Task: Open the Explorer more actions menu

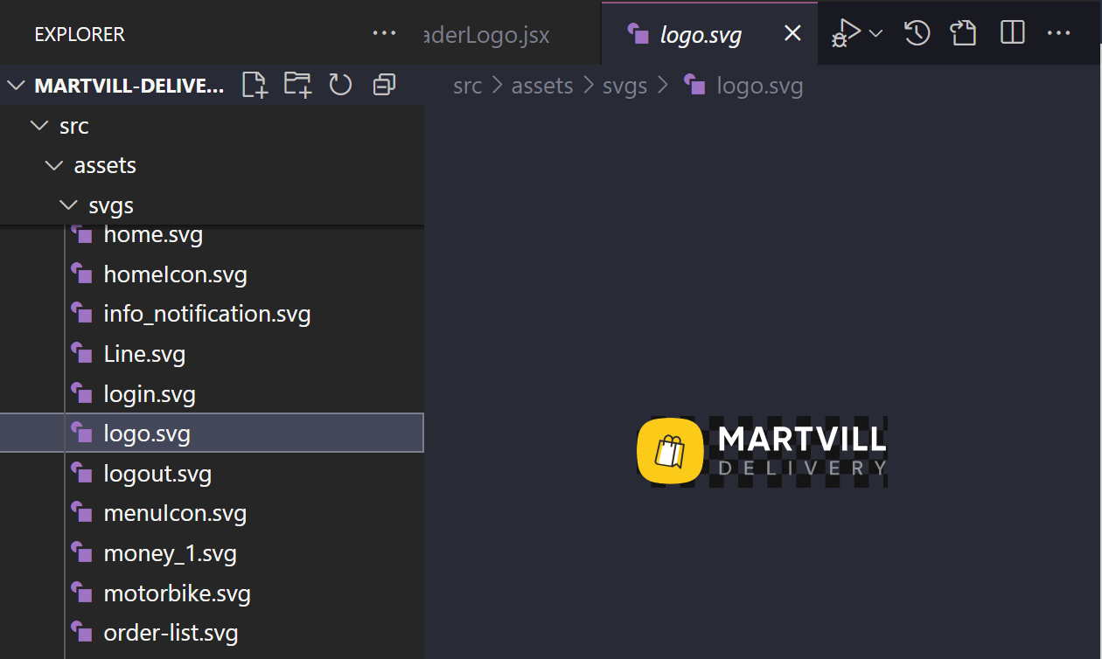Action: (x=384, y=34)
